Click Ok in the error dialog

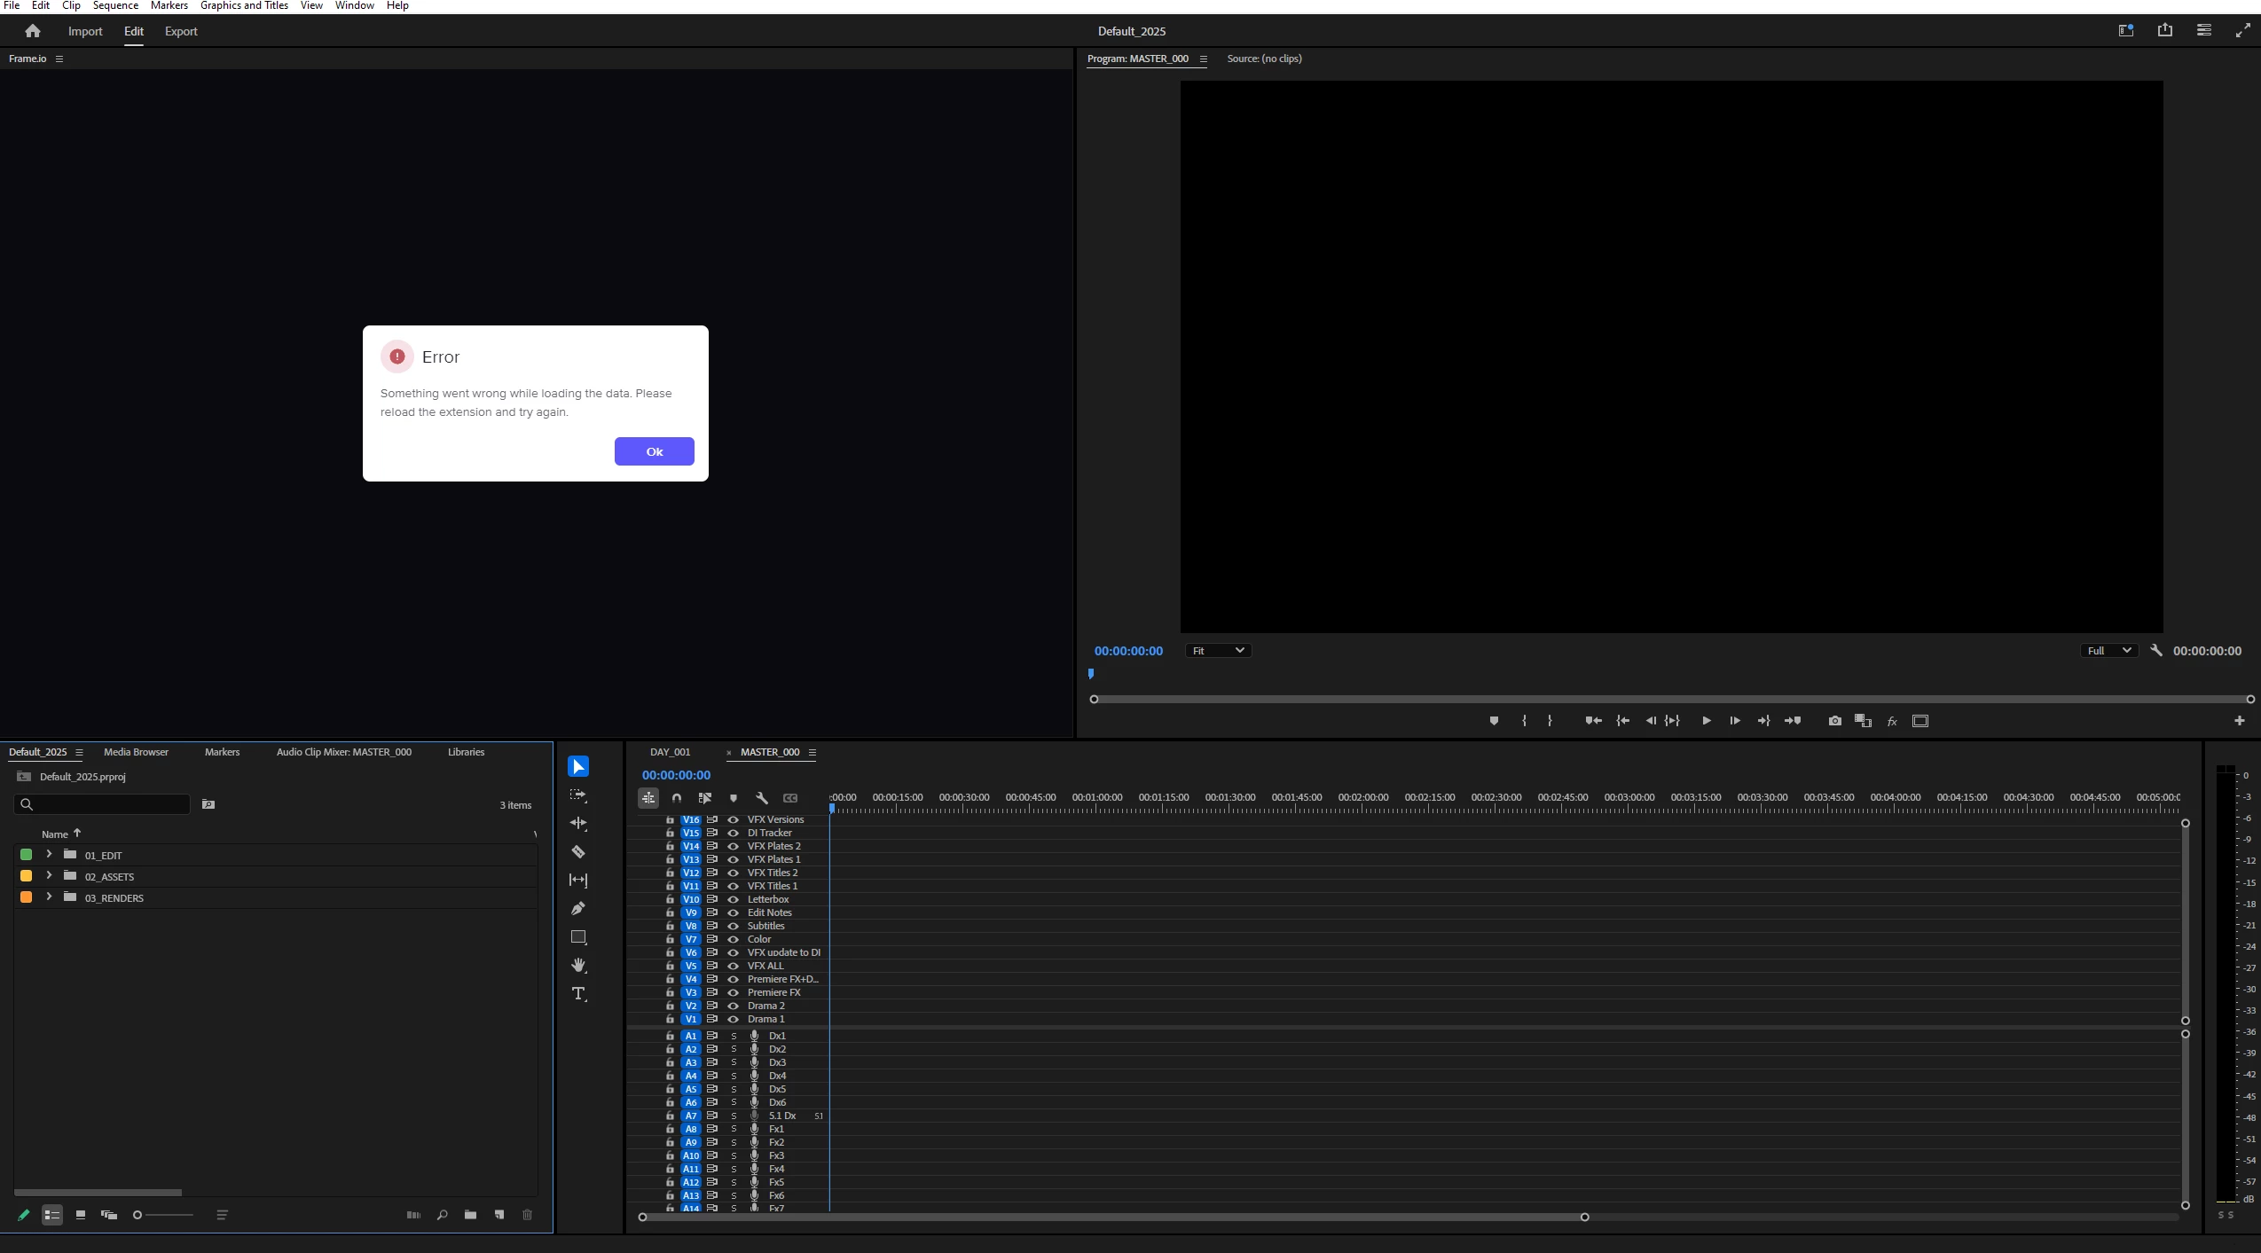pos(654,451)
